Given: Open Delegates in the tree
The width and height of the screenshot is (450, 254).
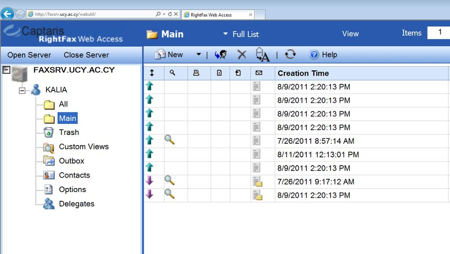Looking at the screenshot, I should pyautogui.click(x=76, y=204).
